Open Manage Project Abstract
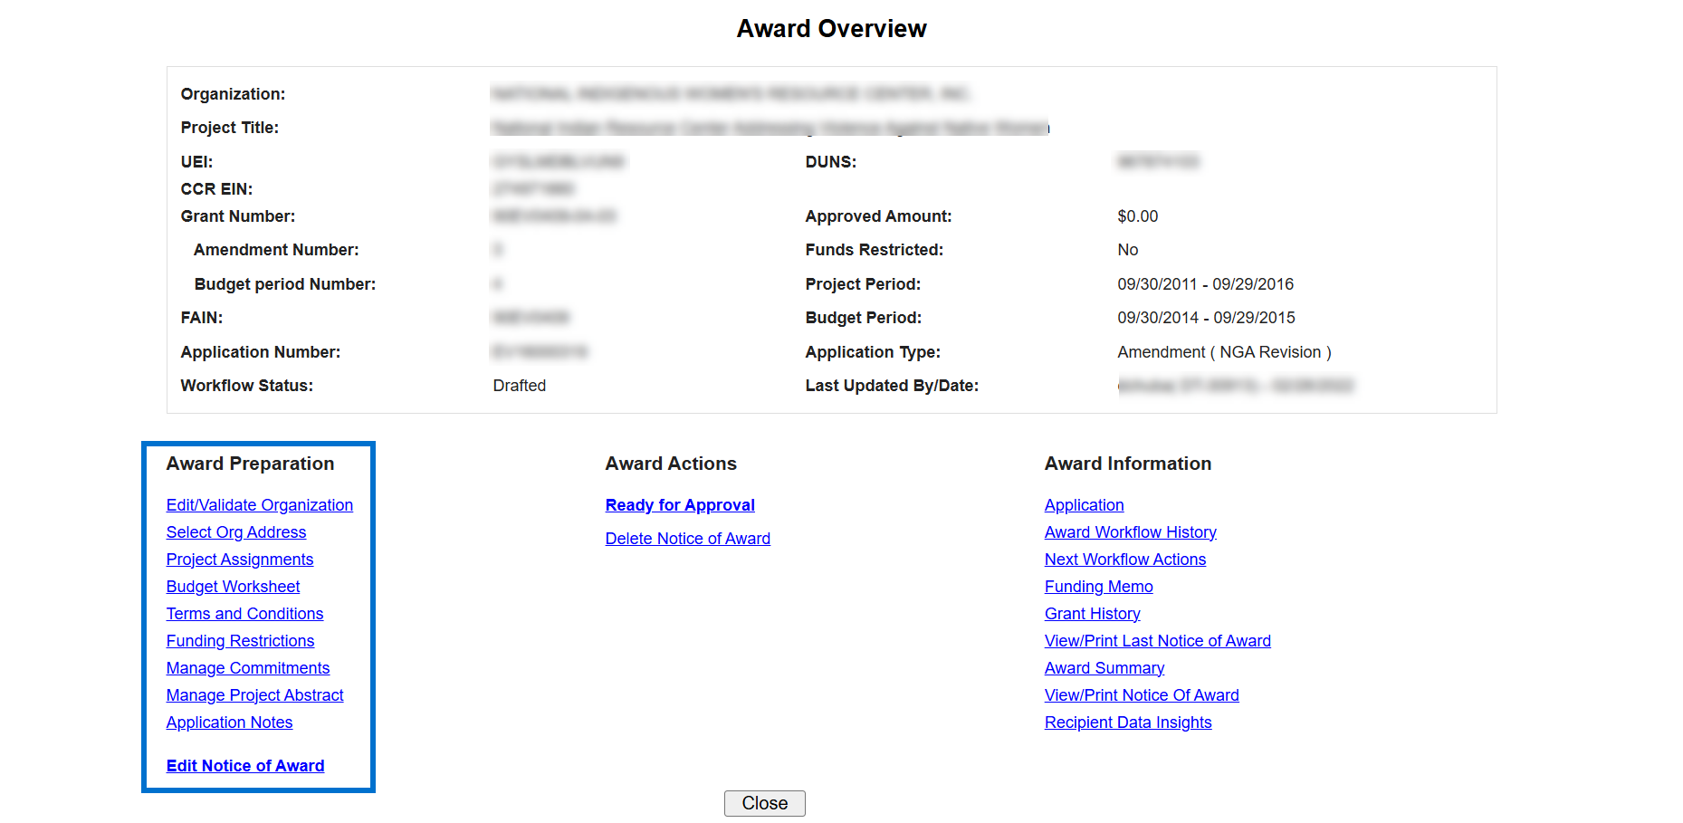Screen dimensions: 1683x823 click(x=254, y=695)
